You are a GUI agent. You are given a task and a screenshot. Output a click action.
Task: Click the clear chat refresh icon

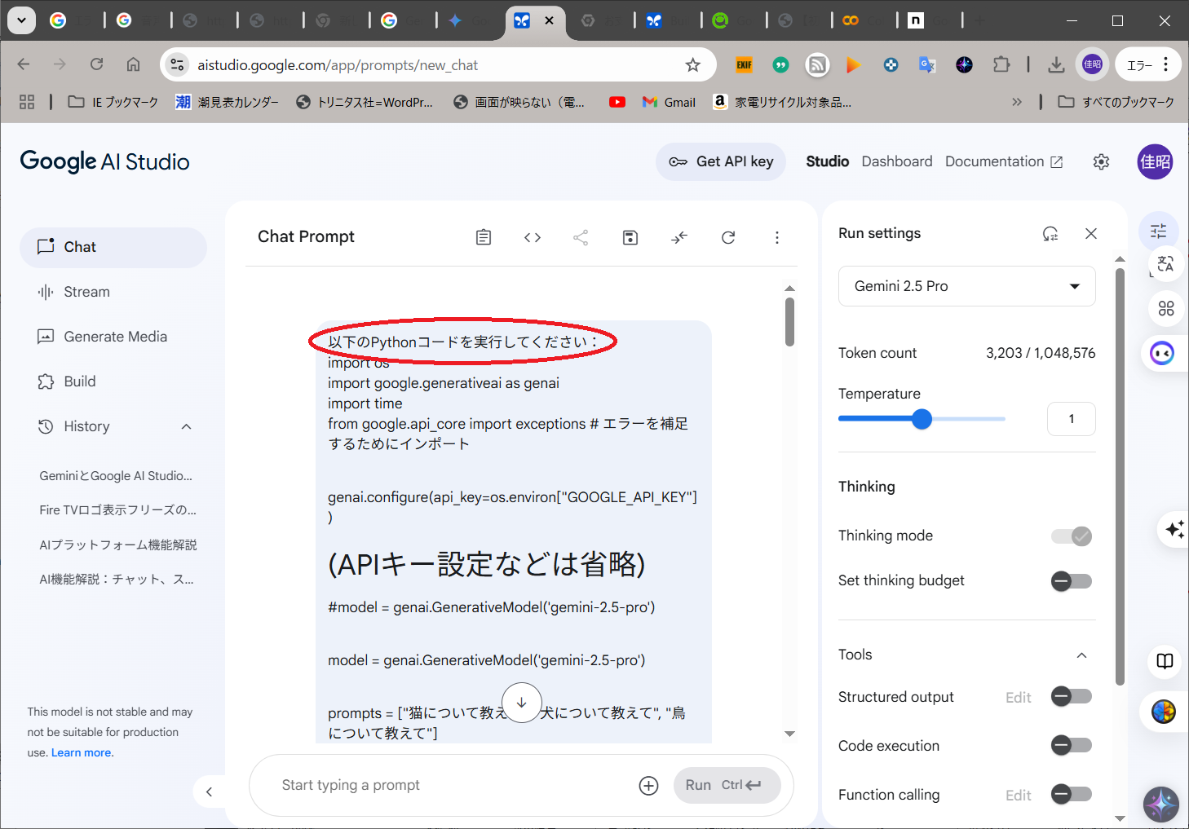[728, 237]
